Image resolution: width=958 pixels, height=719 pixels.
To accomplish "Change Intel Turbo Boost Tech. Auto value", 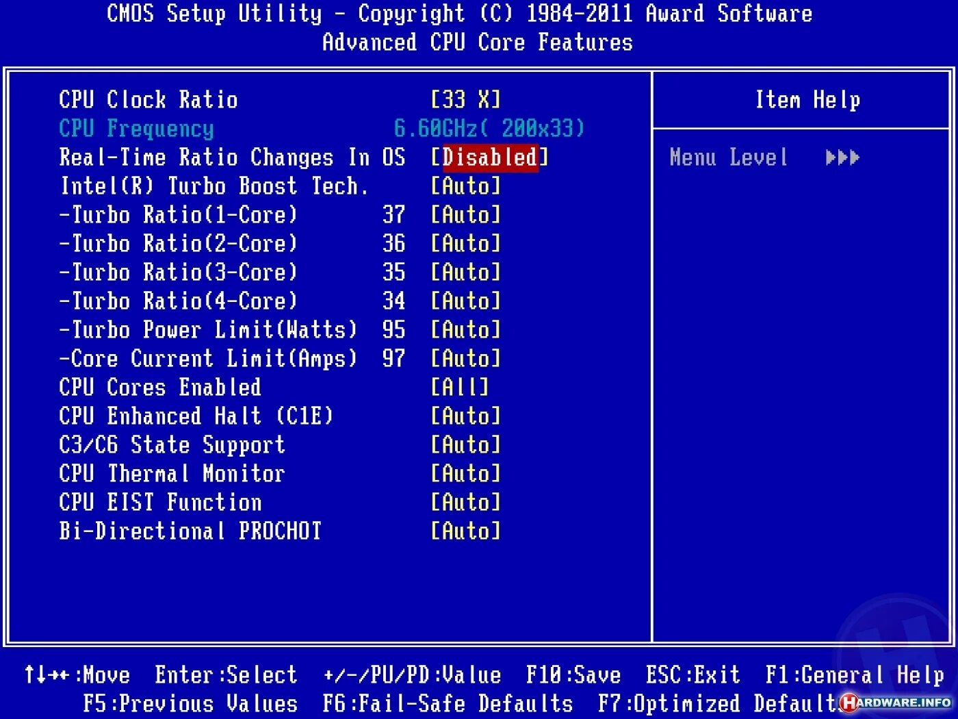I will click(x=466, y=186).
